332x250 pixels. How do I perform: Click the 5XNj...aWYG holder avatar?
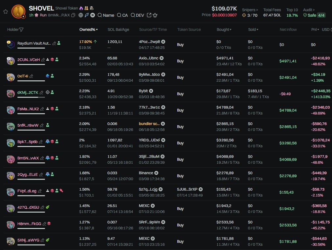point(11,241)
